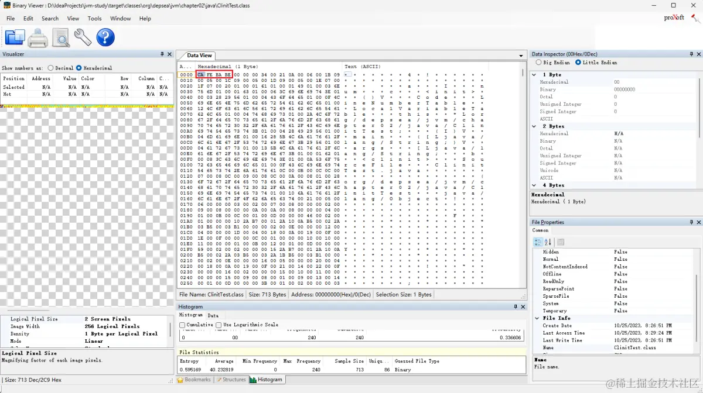Select the CA byte at offset 0000
This screenshot has height=393, width=703.
tap(201, 75)
